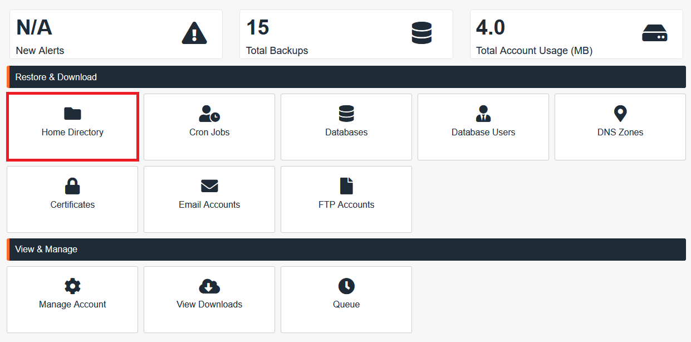691x342 pixels.
Task: Click the Manage Account gear icon
Action: coord(72,286)
